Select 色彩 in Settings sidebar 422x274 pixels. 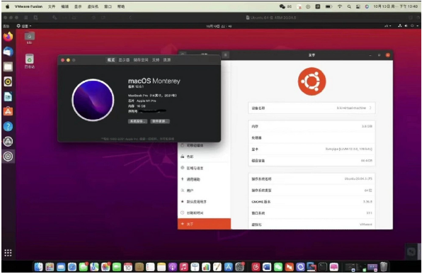pyautogui.click(x=204, y=156)
